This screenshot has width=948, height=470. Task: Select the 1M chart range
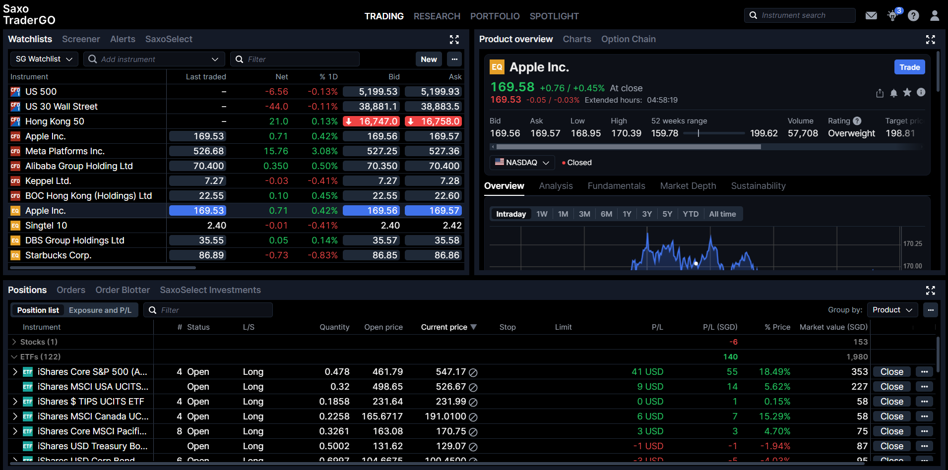point(563,214)
